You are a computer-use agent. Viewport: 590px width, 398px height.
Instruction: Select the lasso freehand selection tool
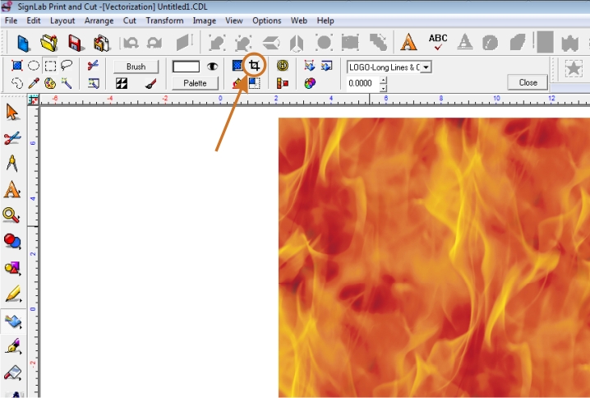click(67, 66)
